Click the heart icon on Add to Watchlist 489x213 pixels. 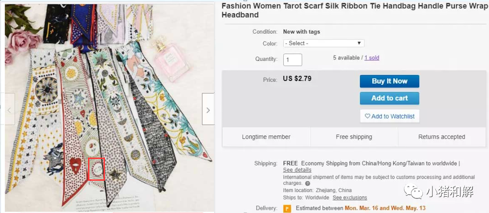(x=367, y=116)
